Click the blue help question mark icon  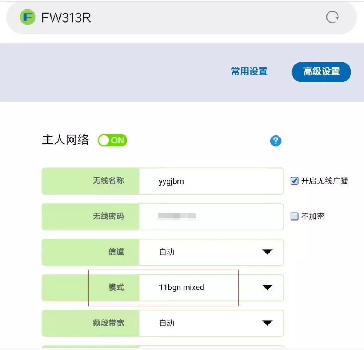tap(275, 141)
